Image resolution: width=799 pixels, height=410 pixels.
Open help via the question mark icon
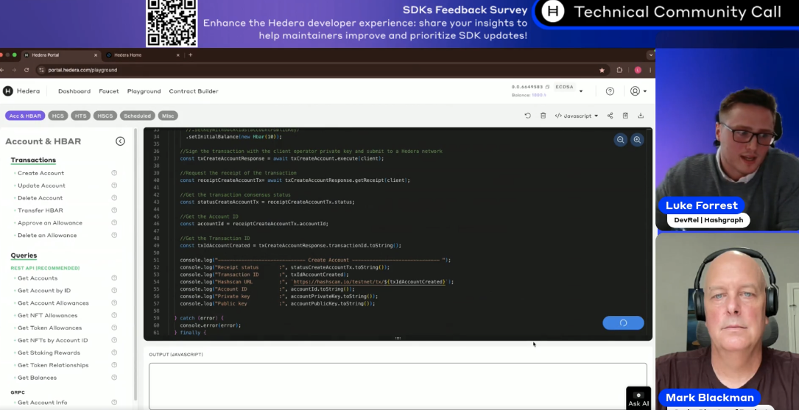point(610,91)
